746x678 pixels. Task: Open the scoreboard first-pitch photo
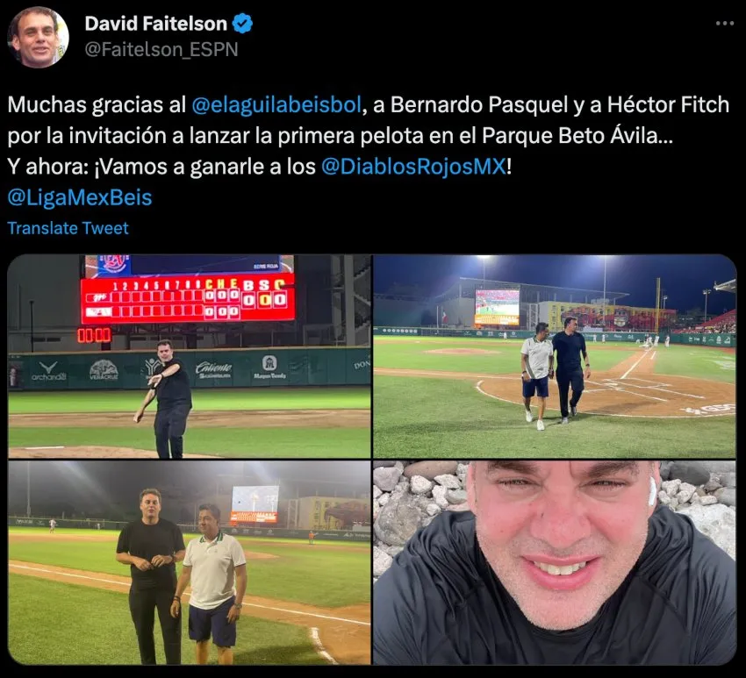(x=190, y=356)
